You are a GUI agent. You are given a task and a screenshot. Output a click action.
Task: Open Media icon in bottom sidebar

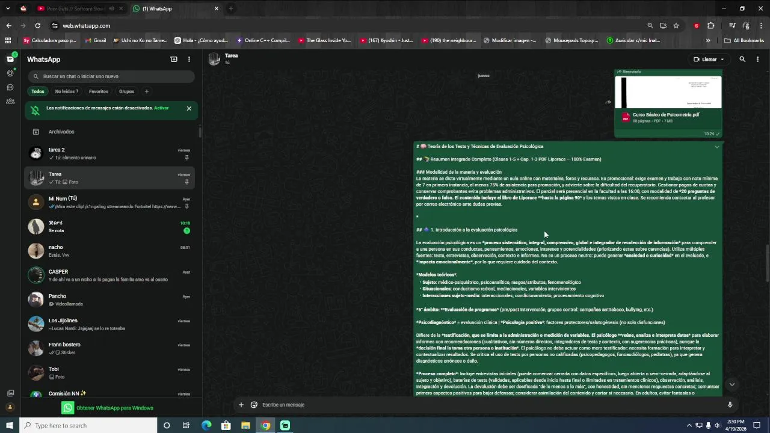(x=10, y=393)
